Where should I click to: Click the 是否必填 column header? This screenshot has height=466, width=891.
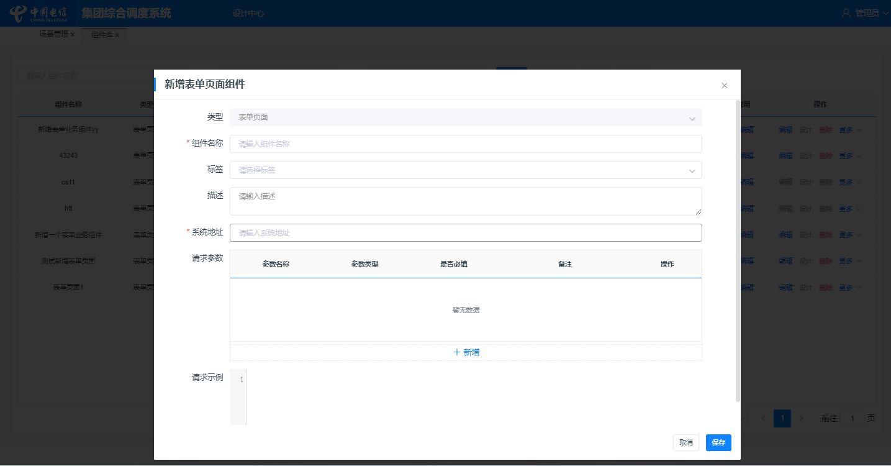click(x=454, y=264)
